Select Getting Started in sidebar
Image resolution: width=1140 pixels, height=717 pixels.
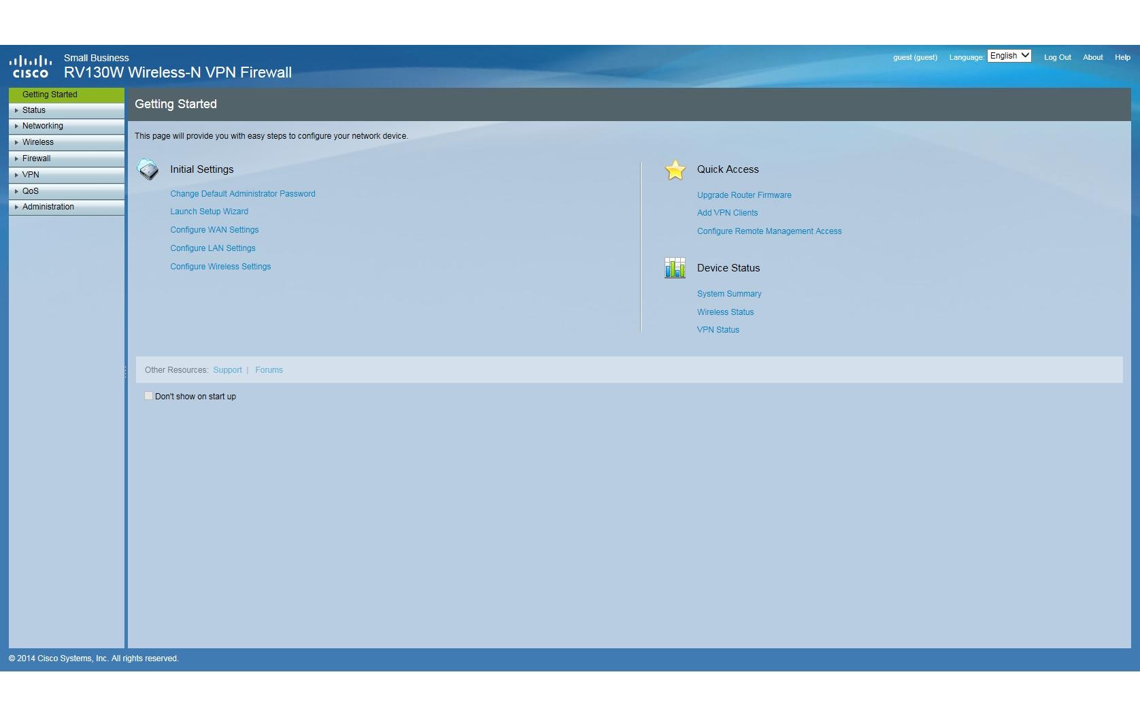pos(67,95)
